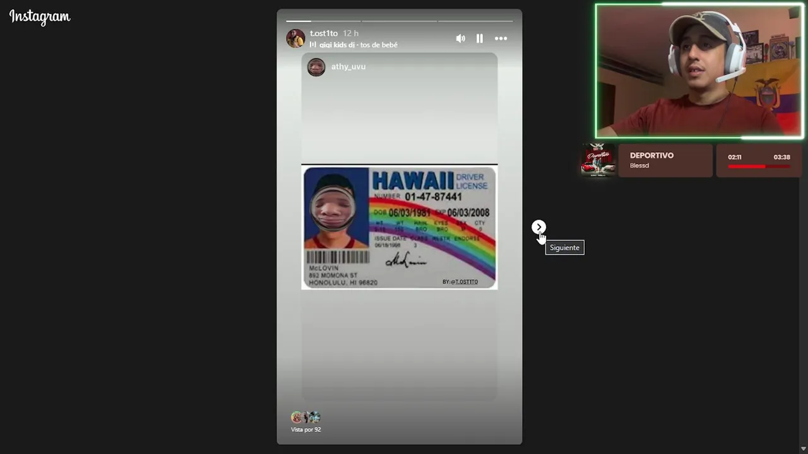Click the BY:@T.OST1TO credit text
Screen dimensions: 808x454
[x=460, y=282]
